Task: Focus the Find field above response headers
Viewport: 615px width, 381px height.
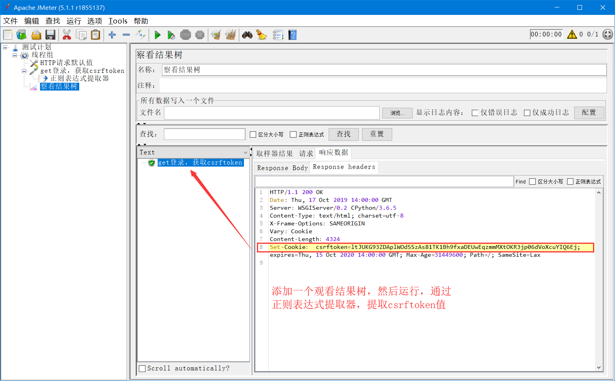Action: [x=384, y=181]
